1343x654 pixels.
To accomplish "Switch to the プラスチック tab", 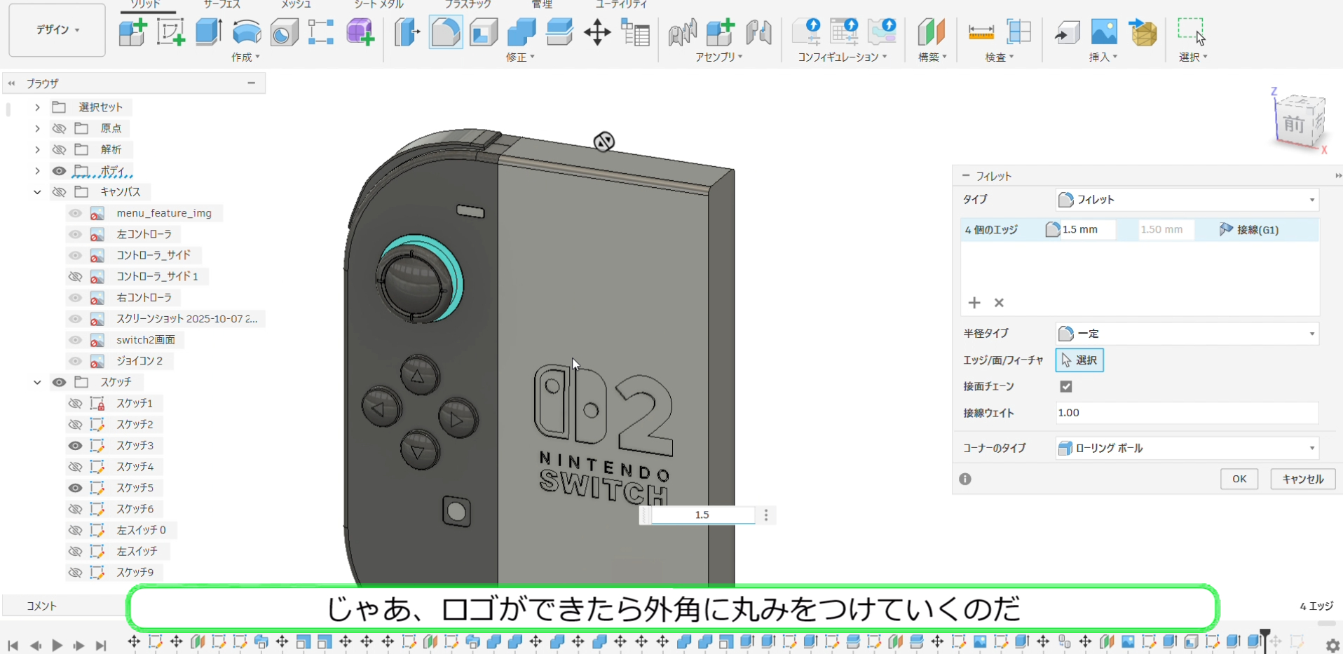I will [468, 4].
